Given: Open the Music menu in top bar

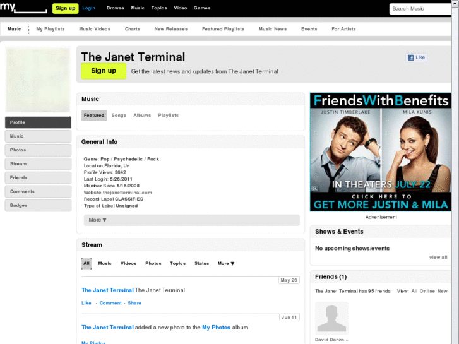Looking at the screenshot, I should click(x=138, y=8).
